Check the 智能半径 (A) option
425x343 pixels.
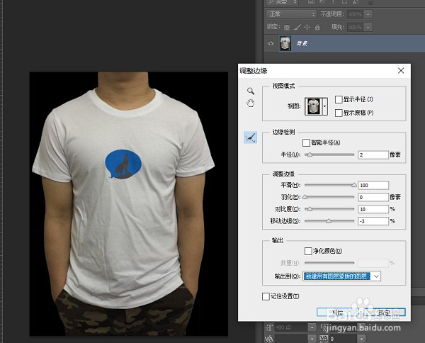tap(306, 142)
